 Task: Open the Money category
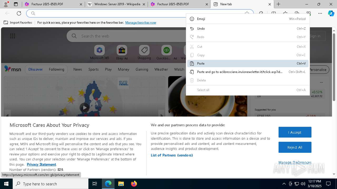tap(123, 69)
